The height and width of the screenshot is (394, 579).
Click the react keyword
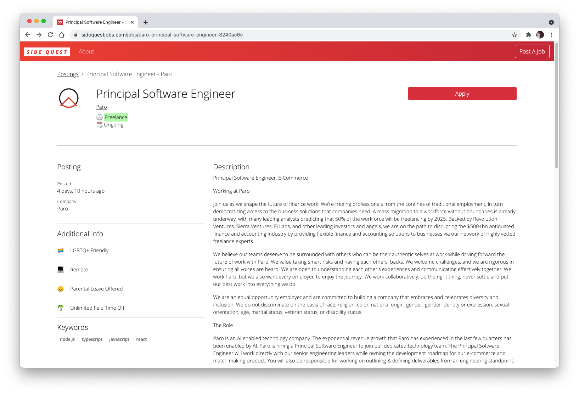[141, 339]
